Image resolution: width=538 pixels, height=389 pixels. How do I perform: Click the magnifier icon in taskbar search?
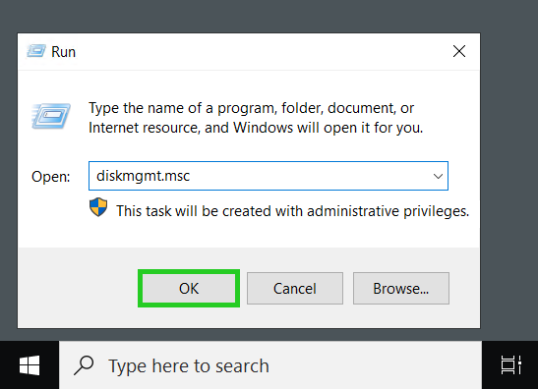coord(84,365)
